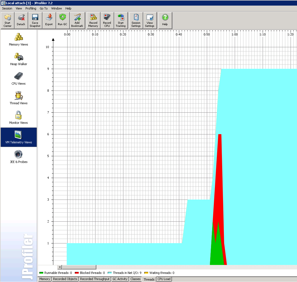Open the Start Center toolbar icon
The image size is (297, 282).
pos(7,20)
